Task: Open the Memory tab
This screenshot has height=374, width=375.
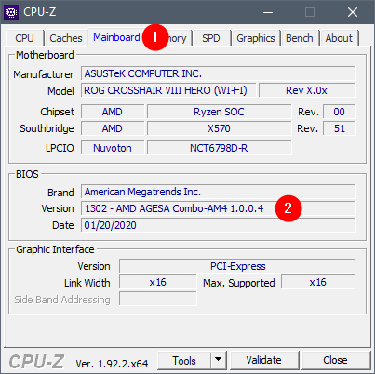Action: pyautogui.click(x=177, y=38)
